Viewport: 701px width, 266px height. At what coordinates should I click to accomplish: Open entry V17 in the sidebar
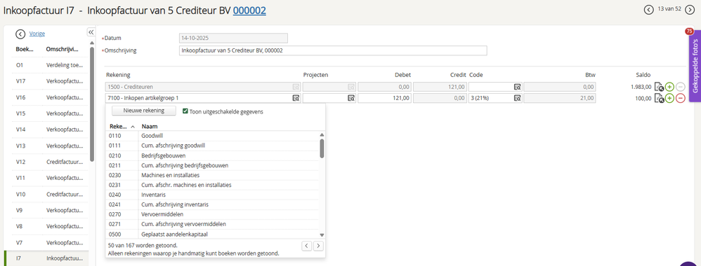(50, 81)
